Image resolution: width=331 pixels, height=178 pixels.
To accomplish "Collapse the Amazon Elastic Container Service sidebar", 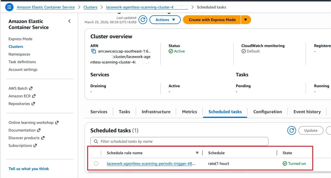I will (x=69, y=21).
